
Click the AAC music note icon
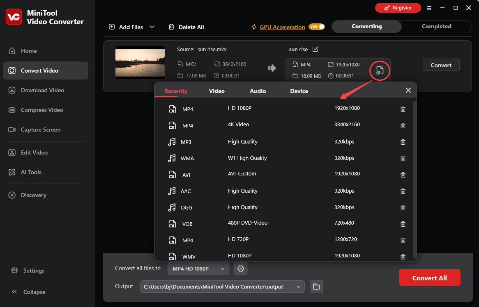click(172, 191)
